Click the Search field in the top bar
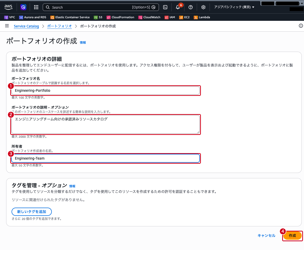 (x=101, y=7)
